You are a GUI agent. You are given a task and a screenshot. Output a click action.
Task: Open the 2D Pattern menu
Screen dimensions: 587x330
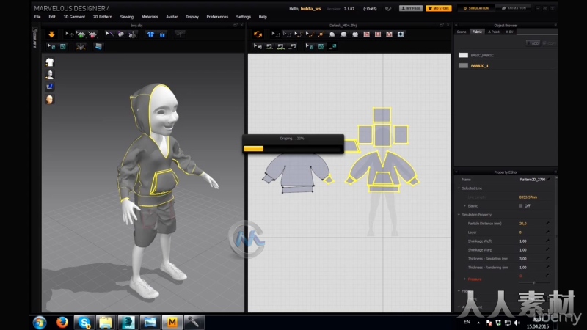103,17
